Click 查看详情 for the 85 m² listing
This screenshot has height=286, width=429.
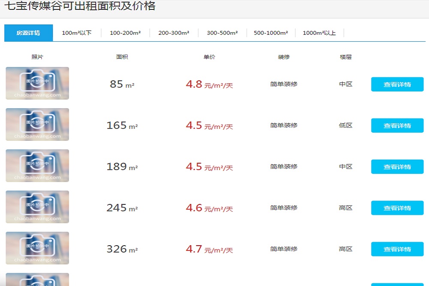(397, 85)
